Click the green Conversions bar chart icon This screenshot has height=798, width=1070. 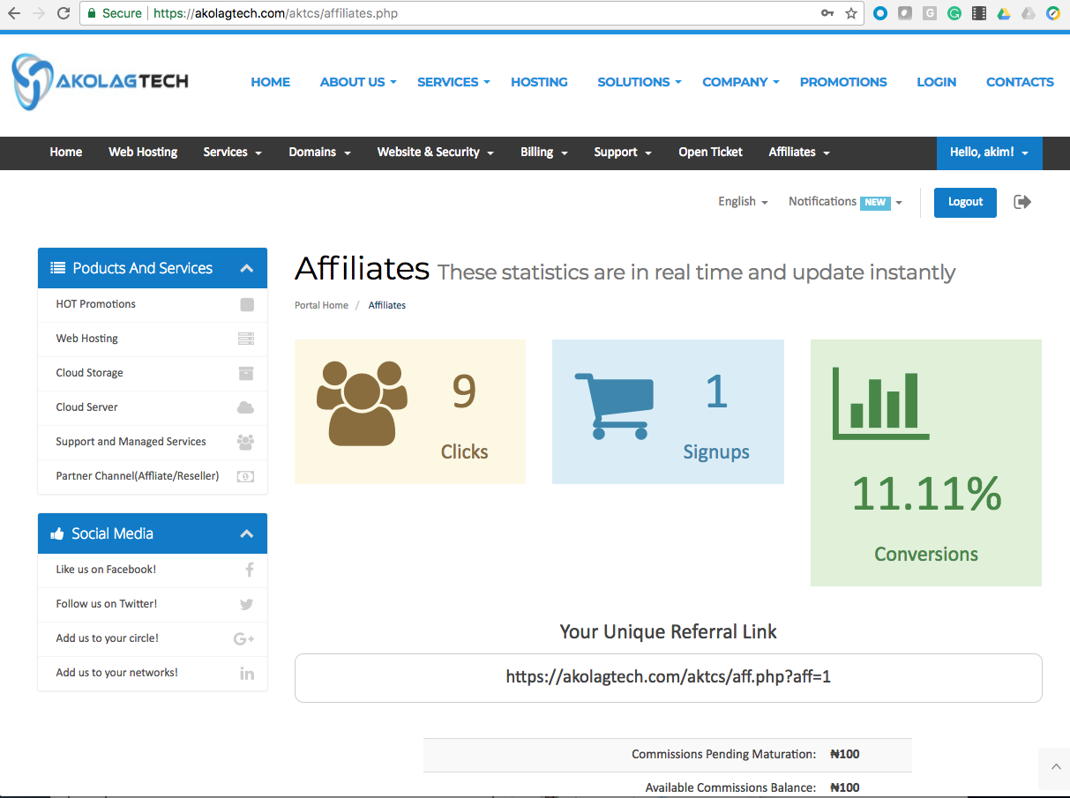pos(880,404)
